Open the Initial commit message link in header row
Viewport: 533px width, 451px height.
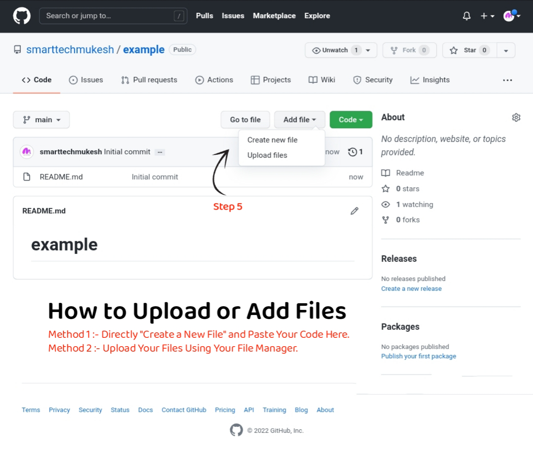[127, 152]
